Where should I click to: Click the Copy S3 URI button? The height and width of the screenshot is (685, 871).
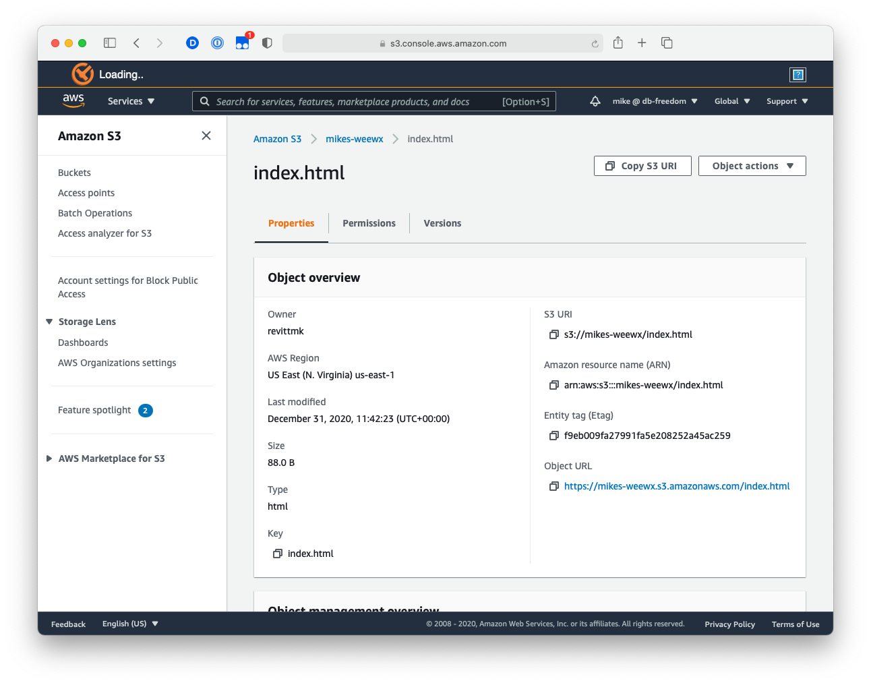point(642,166)
